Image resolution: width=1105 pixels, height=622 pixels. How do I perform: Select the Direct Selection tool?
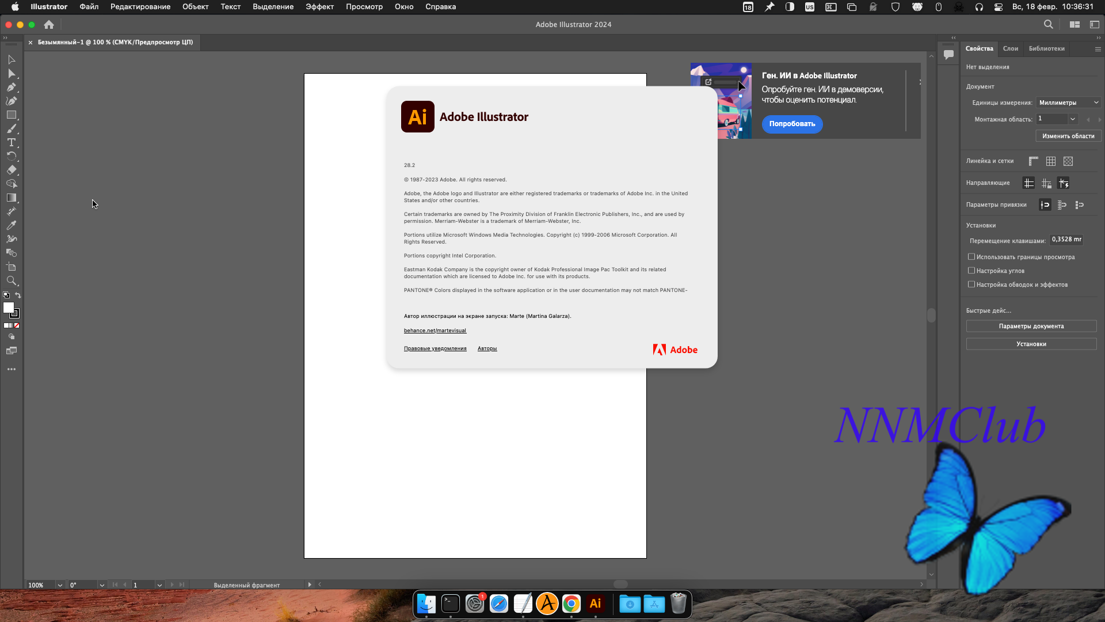pyautogui.click(x=11, y=74)
